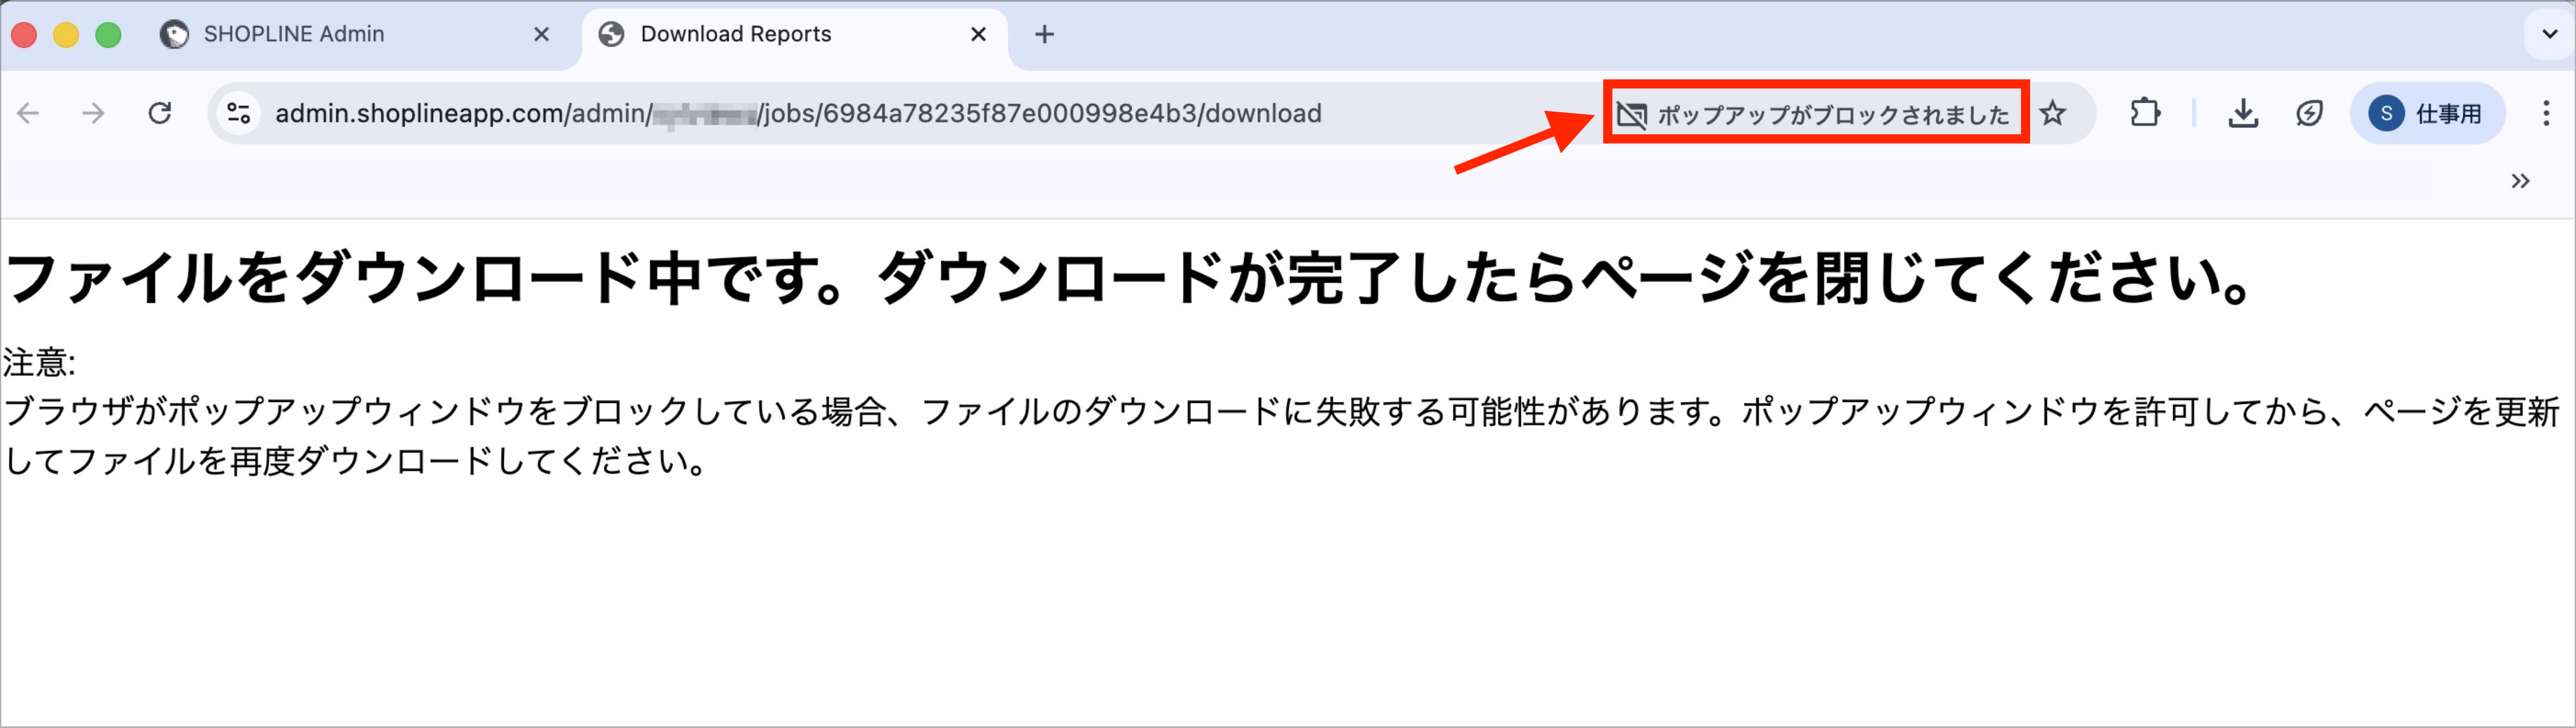
Task: Minimize window with the yellow button
Action: click(x=66, y=35)
